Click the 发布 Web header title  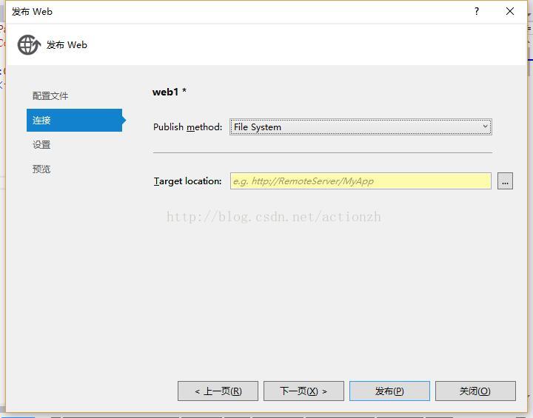67,45
